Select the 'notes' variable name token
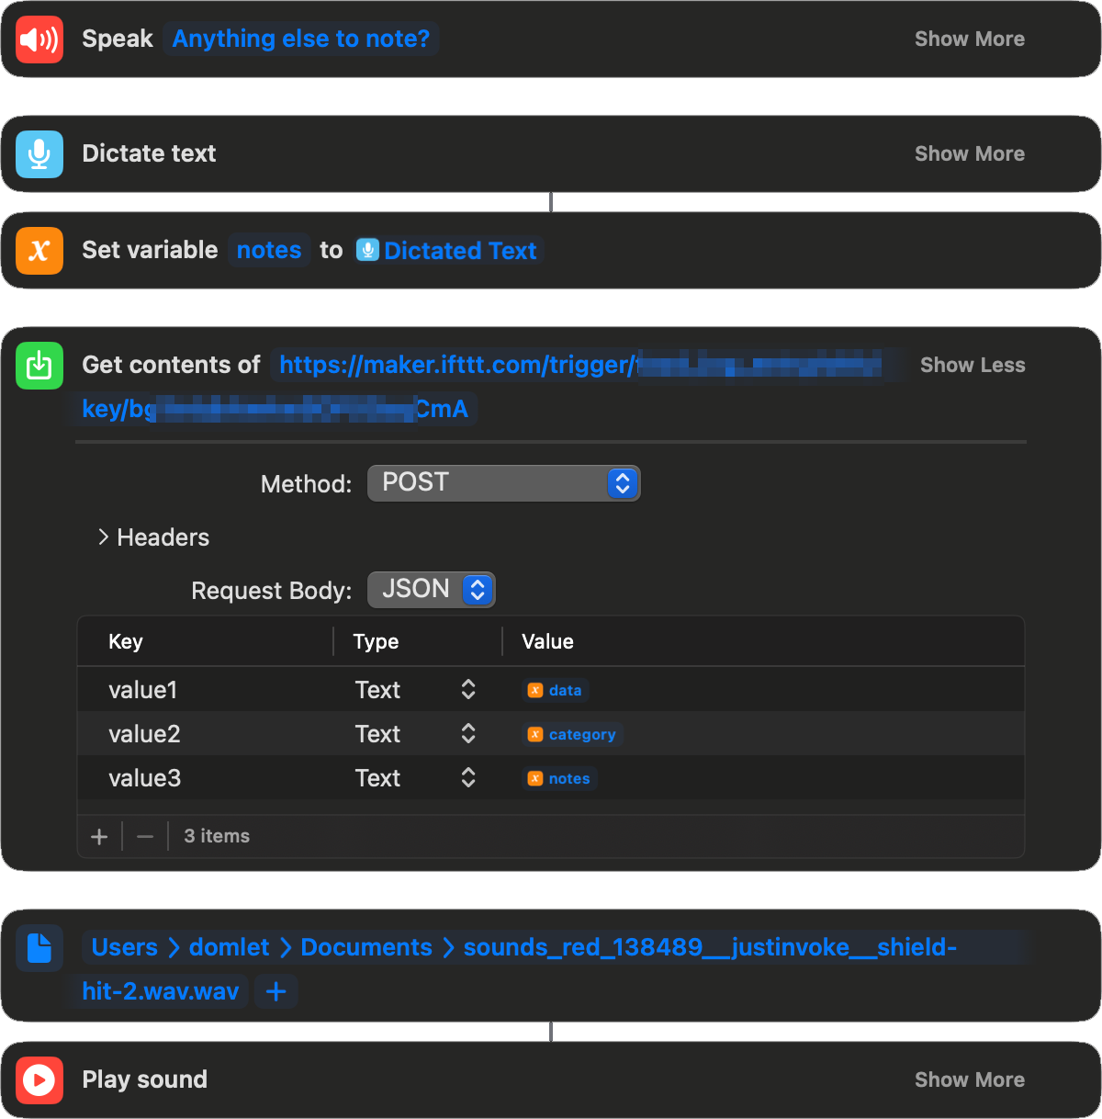The height and width of the screenshot is (1119, 1102). point(269,250)
